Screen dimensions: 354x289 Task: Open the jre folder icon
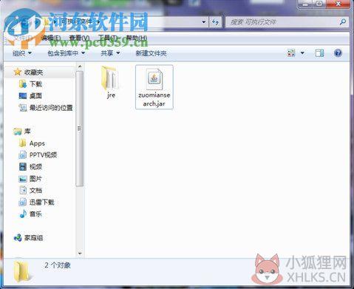[111, 78]
